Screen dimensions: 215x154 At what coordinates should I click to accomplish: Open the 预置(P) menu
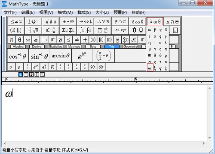tap(120, 12)
